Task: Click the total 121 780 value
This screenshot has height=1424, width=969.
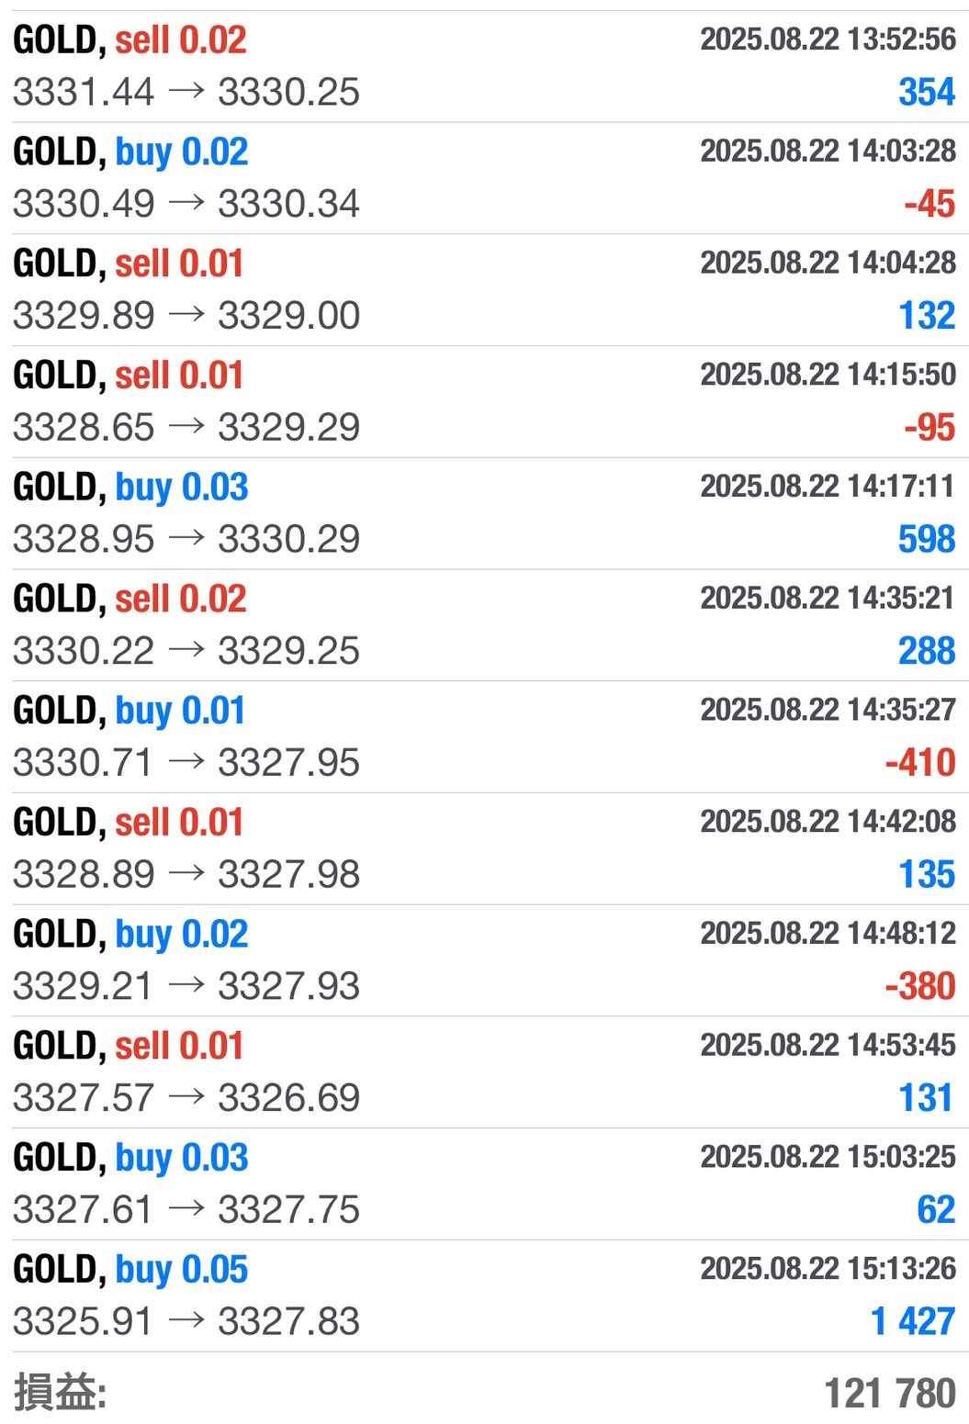Action: tap(890, 1393)
